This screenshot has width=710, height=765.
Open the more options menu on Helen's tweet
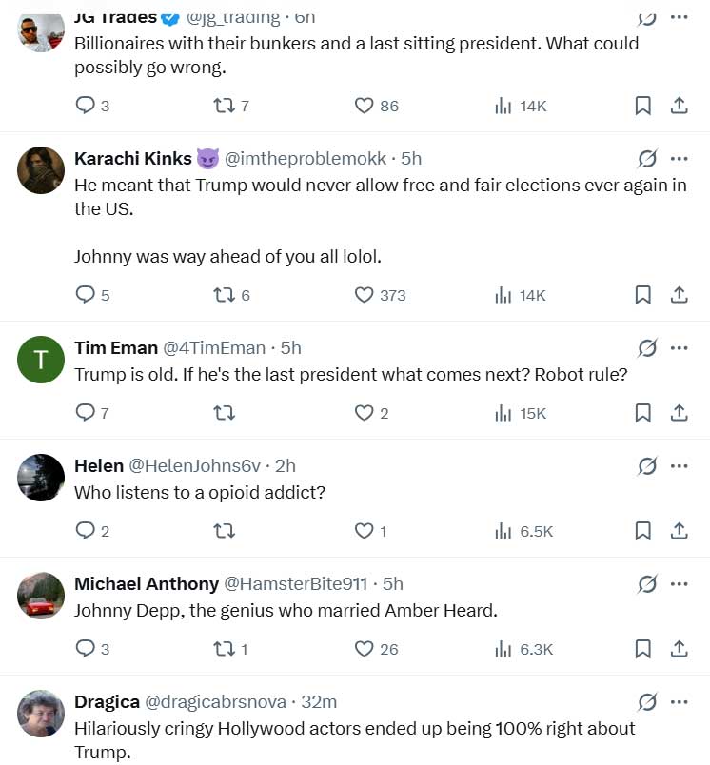tap(680, 466)
